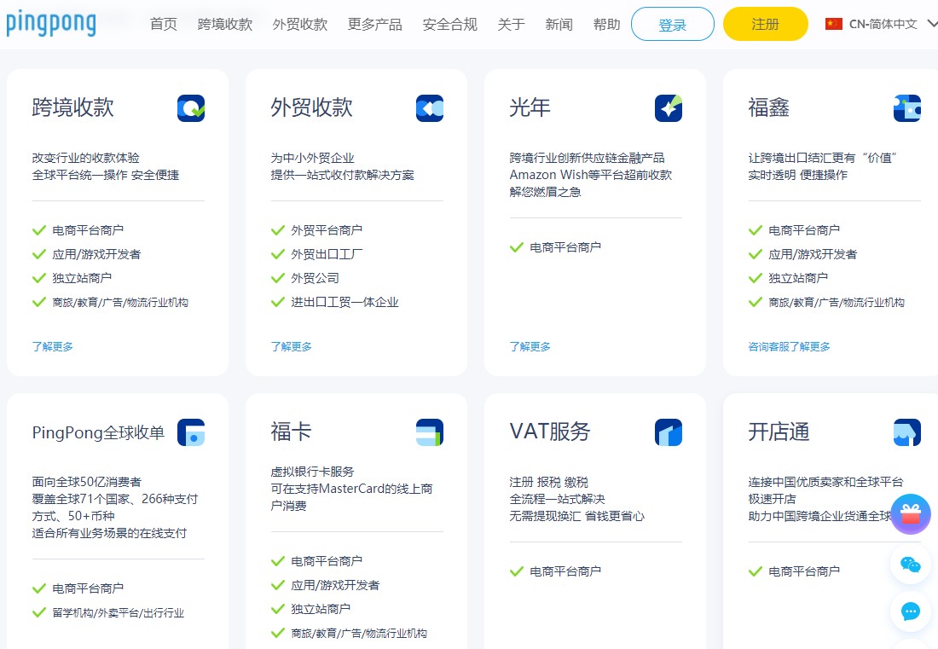938x649 pixels.
Task: Select the 福鑫 card heading
Action: [x=768, y=107]
